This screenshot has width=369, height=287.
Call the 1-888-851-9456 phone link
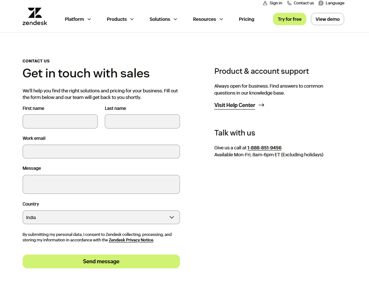pyautogui.click(x=264, y=148)
